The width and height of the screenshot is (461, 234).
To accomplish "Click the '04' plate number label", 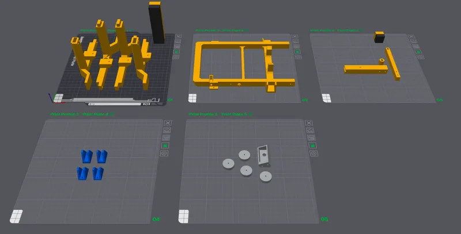I will (x=156, y=219).
